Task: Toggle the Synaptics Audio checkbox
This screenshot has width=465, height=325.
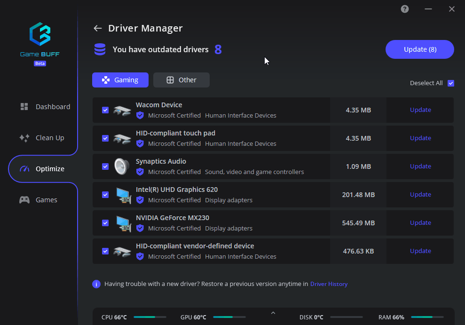Action: click(x=105, y=166)
